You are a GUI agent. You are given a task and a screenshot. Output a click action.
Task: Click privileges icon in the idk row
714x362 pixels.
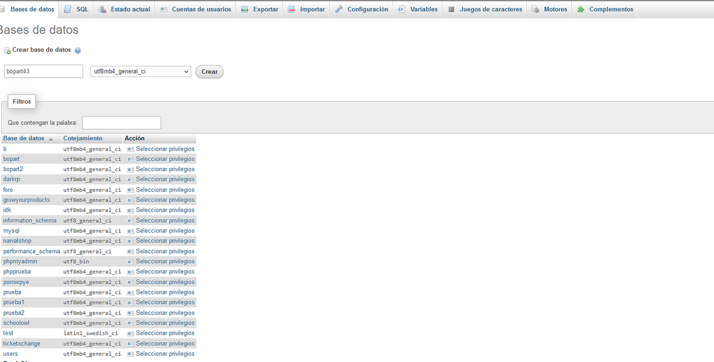point(131,210)
